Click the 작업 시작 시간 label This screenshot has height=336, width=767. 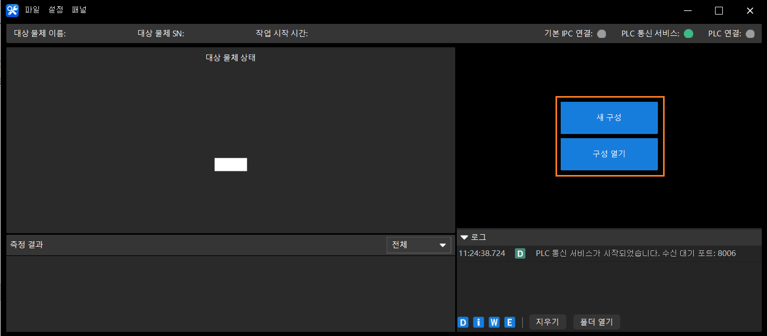282,34
